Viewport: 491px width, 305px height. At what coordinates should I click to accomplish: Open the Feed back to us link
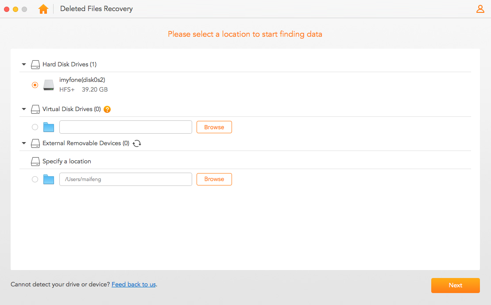(133, 284)
